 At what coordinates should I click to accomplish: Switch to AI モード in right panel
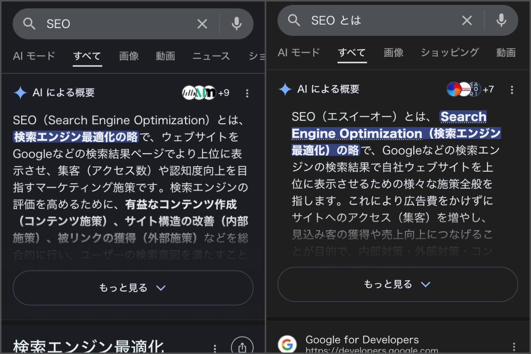[299, 53]
